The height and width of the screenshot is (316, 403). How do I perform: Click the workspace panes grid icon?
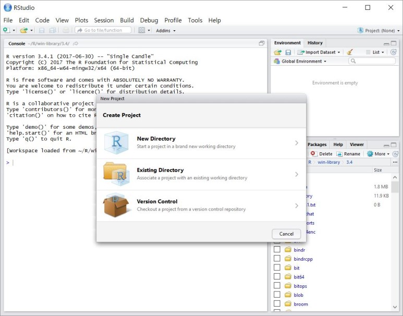142,30
